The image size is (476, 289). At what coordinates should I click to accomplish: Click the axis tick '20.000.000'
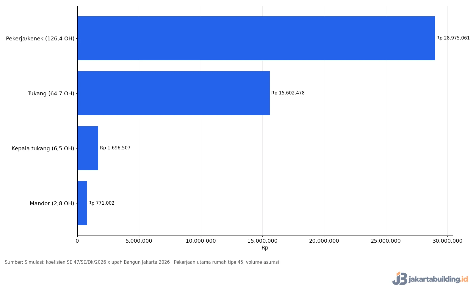tap(324, 241)
